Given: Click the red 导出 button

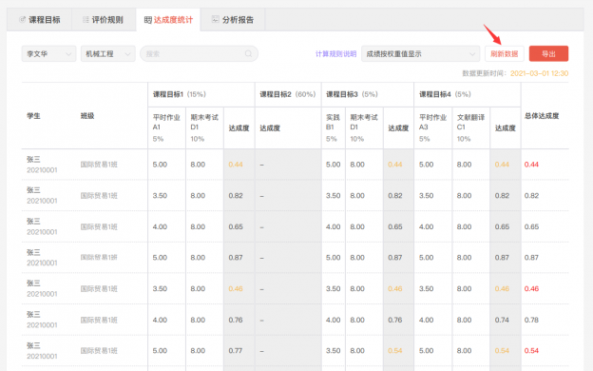Looking at the screenshot, I should click(548, 54).
